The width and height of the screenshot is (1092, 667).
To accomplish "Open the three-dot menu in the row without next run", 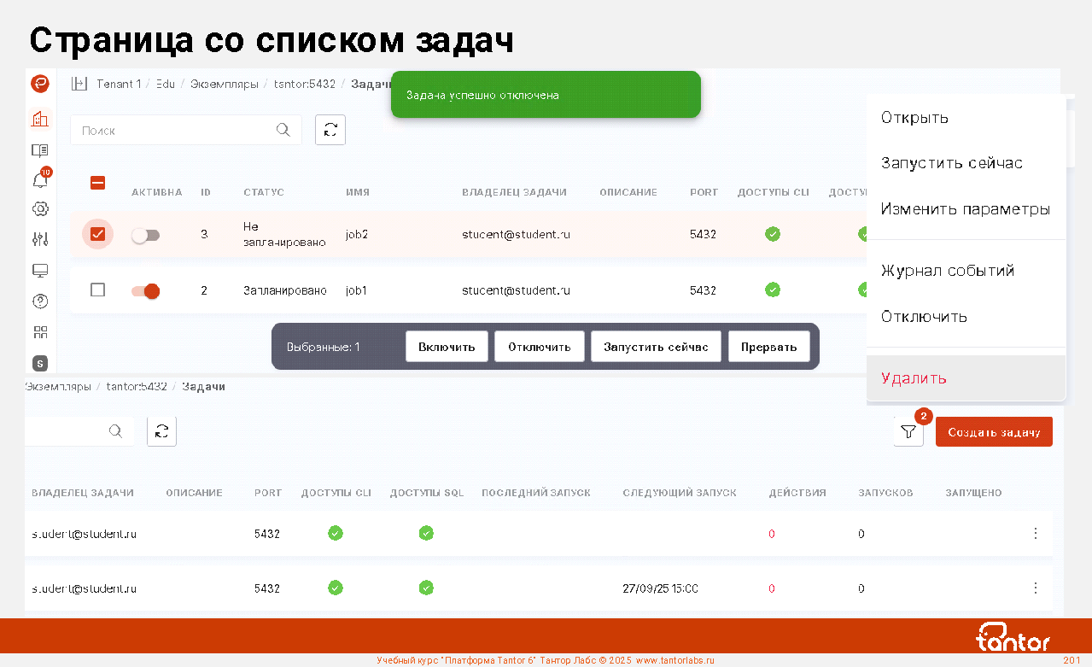I will pyautogui.click(x=1036, y=534).
